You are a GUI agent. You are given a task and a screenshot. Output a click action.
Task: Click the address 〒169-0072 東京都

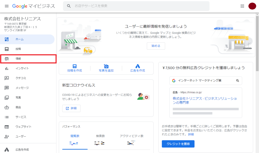click(x=15, y=24)
